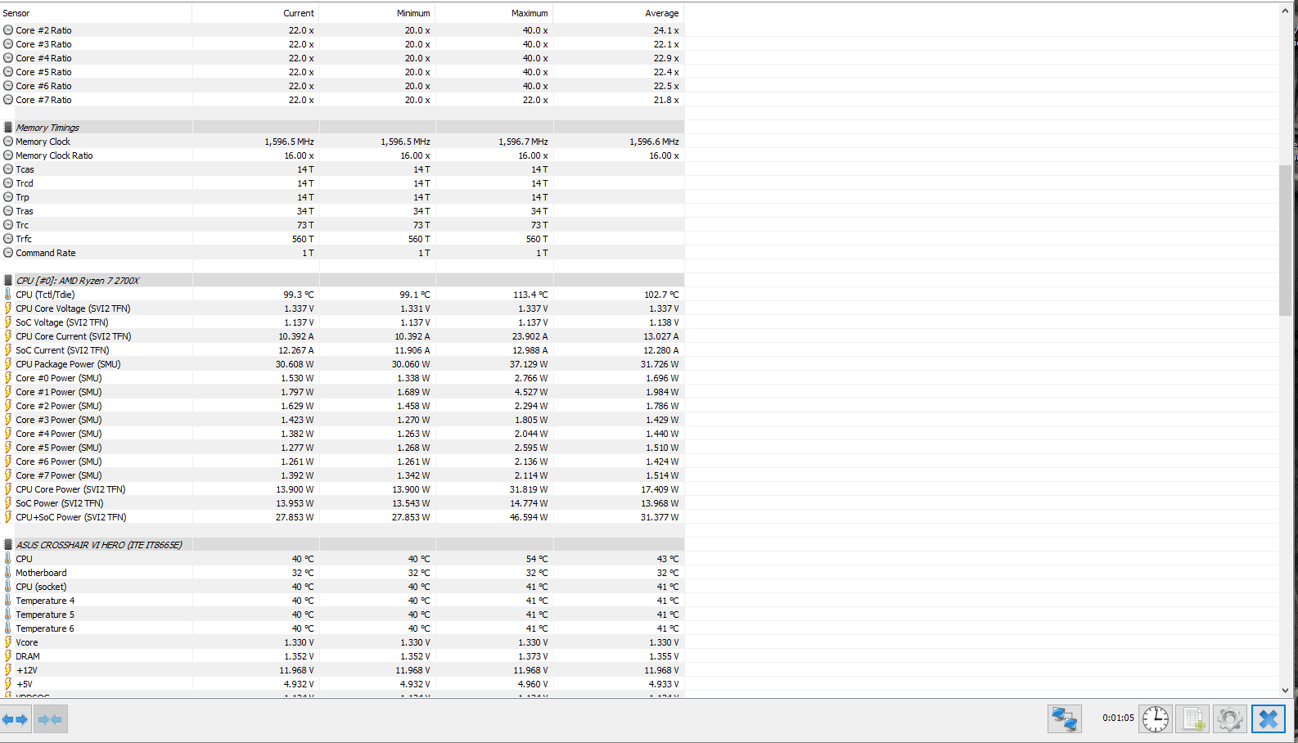The image size is (1298, 743).
Task: Select the SoC Power (SVI2 TFN) row
Action: tap(342, 503)
